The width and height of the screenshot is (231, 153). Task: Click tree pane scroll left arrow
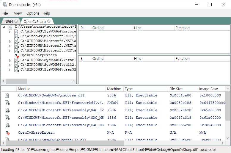pyautogui.click(x=4, y=81)
